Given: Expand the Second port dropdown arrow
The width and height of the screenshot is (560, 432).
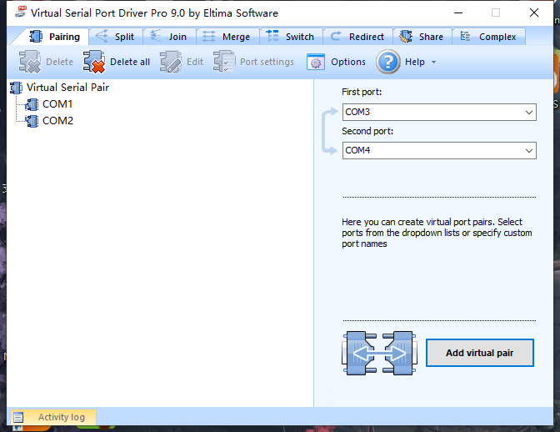Looking at the screenshot, I should pos(529,151).
